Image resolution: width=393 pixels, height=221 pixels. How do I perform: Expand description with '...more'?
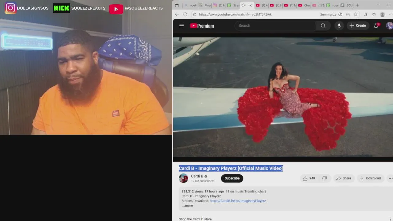coord(187,206)
